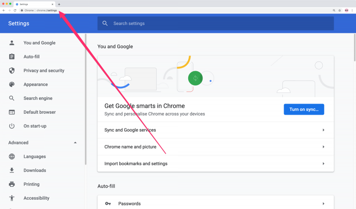Click the globe icon for Languages
The height and width of the screenshot is (209, 356).
click(12, 156)
